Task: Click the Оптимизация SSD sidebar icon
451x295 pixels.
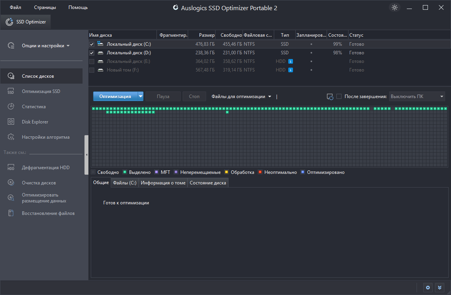Action: coord(11,91)
